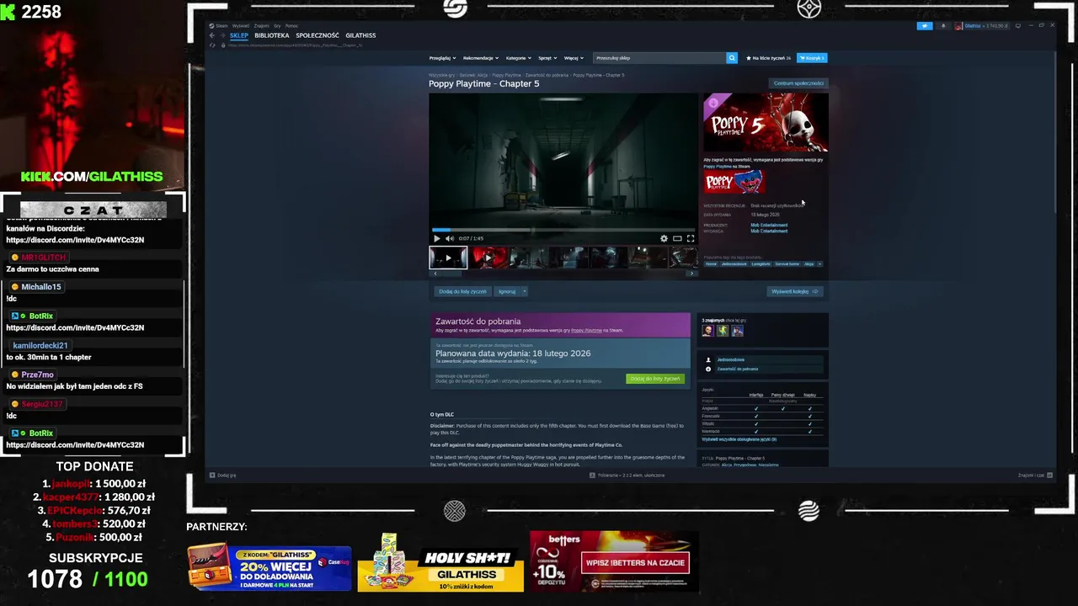Expand the Więcej dropdown menu
Screen dimensions: 1078x606
click(x=574, y=58)
